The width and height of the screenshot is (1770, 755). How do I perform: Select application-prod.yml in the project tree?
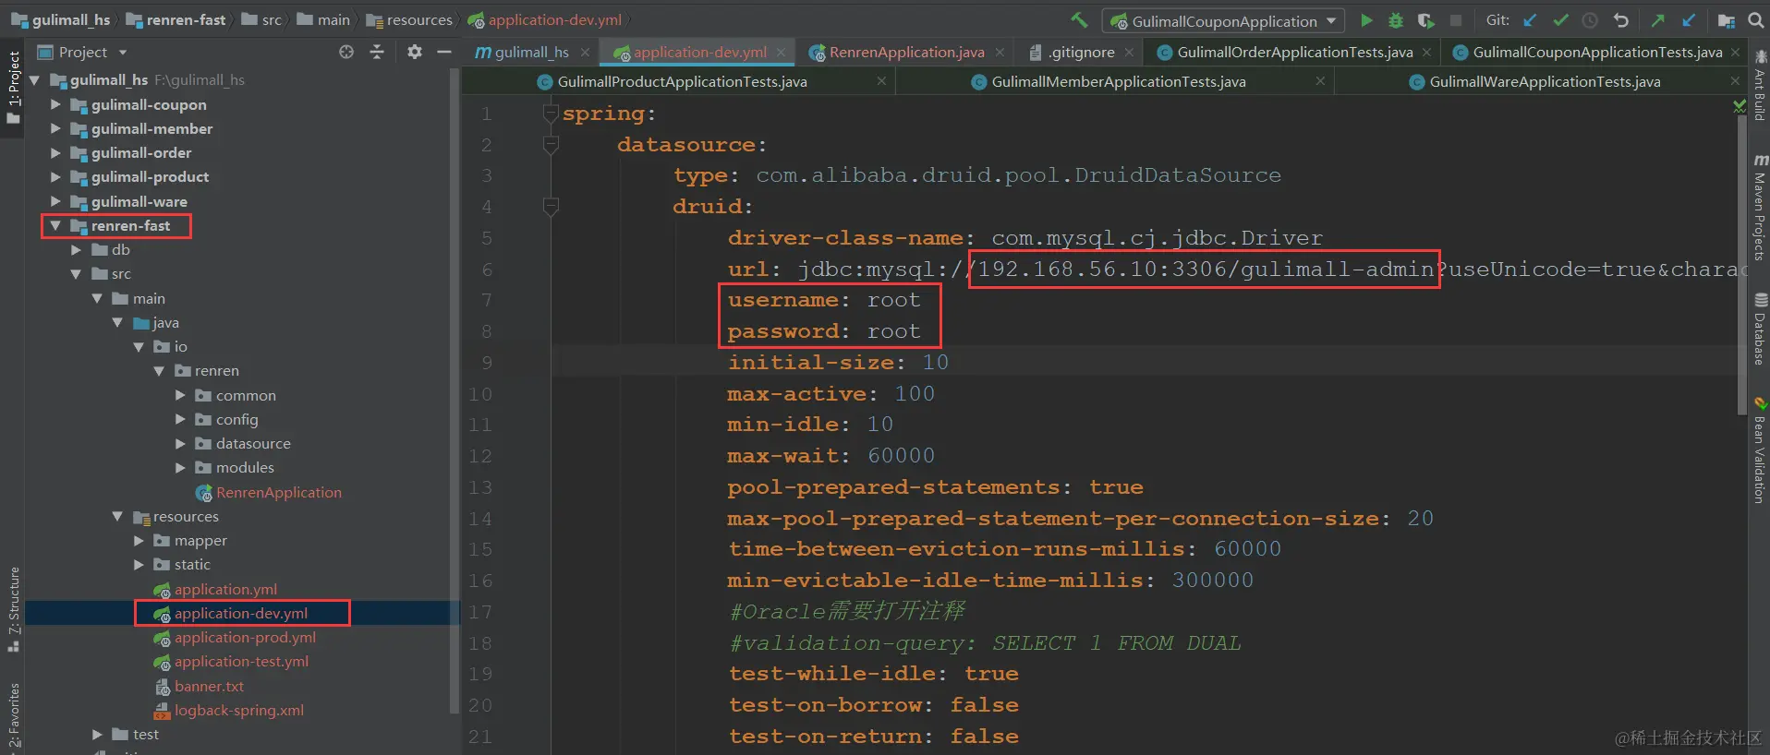[x=245, y=637]
